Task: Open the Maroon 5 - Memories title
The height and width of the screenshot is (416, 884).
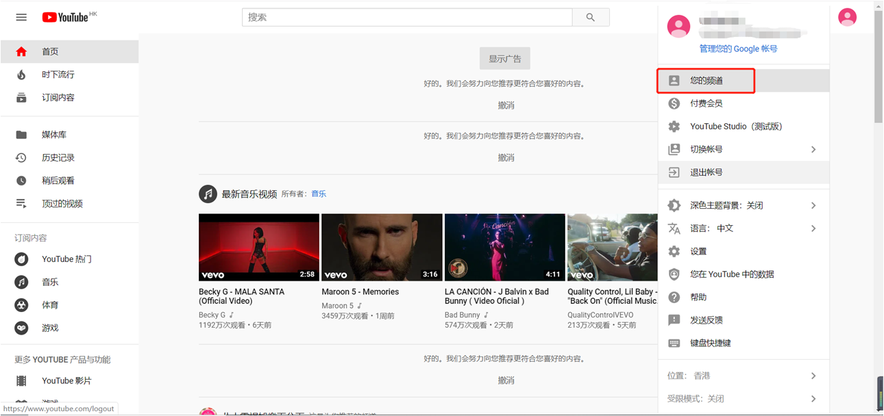Action: 360,292
